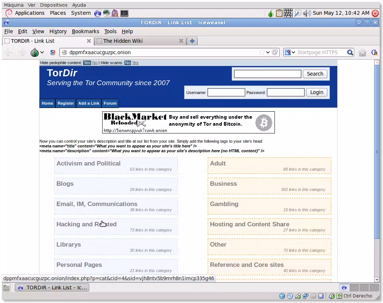Viewport: 383px width, 303px height.
Task: Click the NoScript S! toolbar icon
Action: [52, 52]
